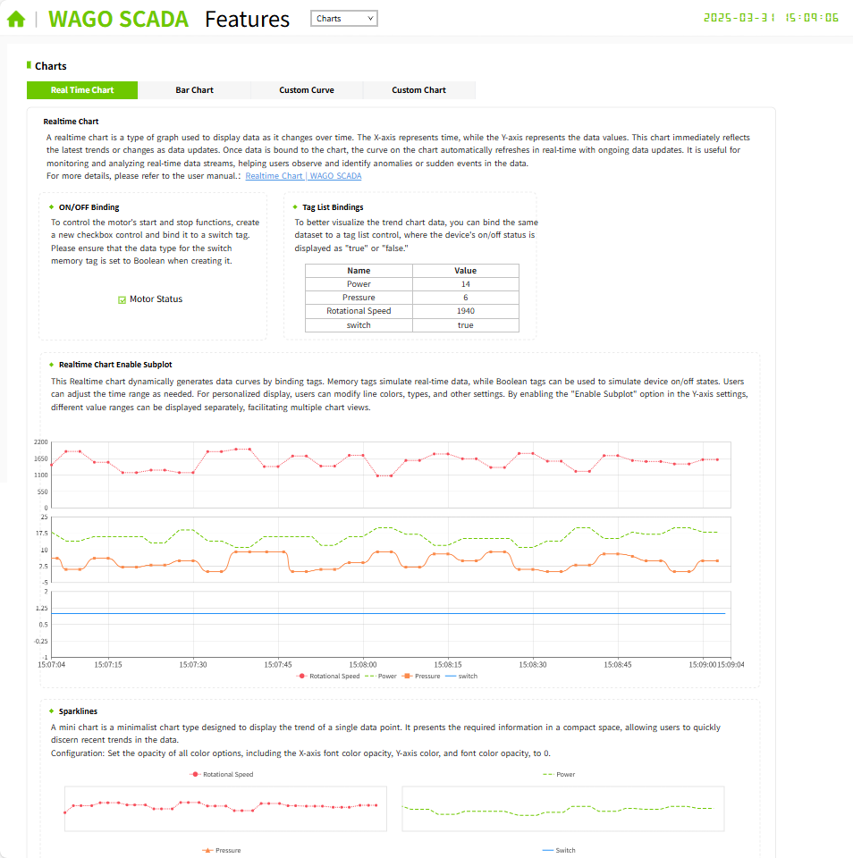Image resolution: width=853 pixels, height=858 pixels.
Task: Toggle Power series in the main chart legend
Action: 381,677
